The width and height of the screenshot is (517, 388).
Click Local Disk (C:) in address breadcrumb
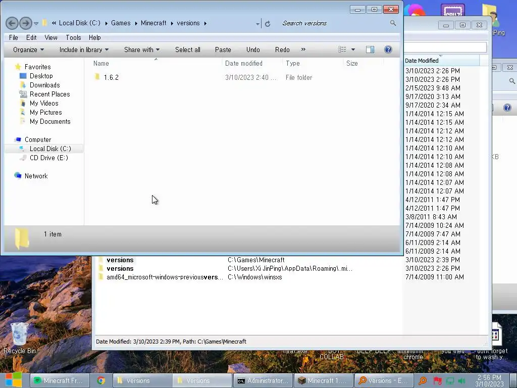79,23
